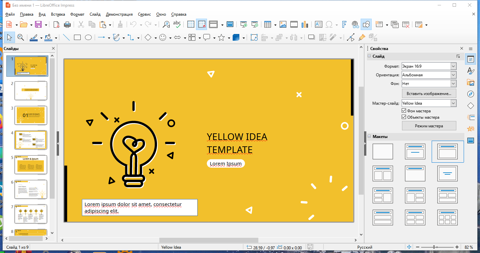
Task: Select slide 3 thumbnail in Slides panel
Action: [x=31, y=115]
